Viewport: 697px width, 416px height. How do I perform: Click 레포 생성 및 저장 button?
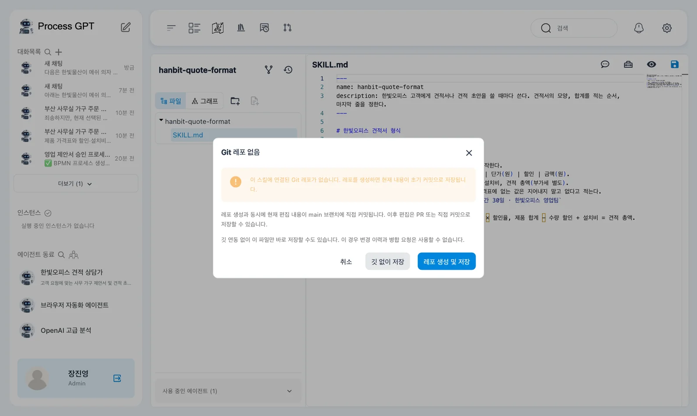[x=447, y=262]
